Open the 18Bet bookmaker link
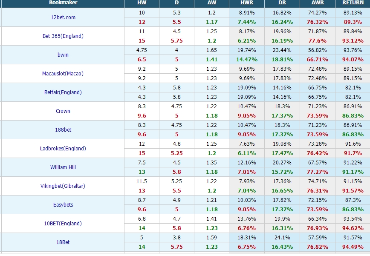This screenshot has width=370, height=256. pyautogui.click(x=63, y=242)
